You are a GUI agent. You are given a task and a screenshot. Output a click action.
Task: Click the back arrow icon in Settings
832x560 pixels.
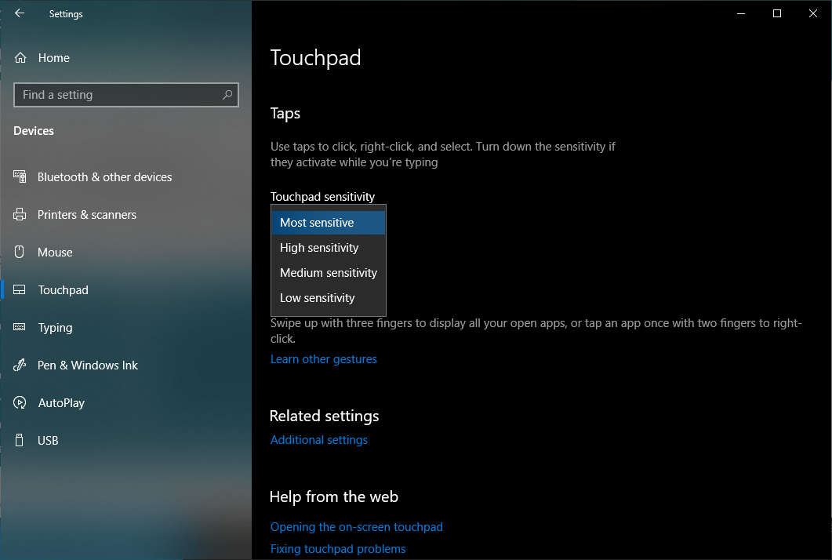pos(20,13)
